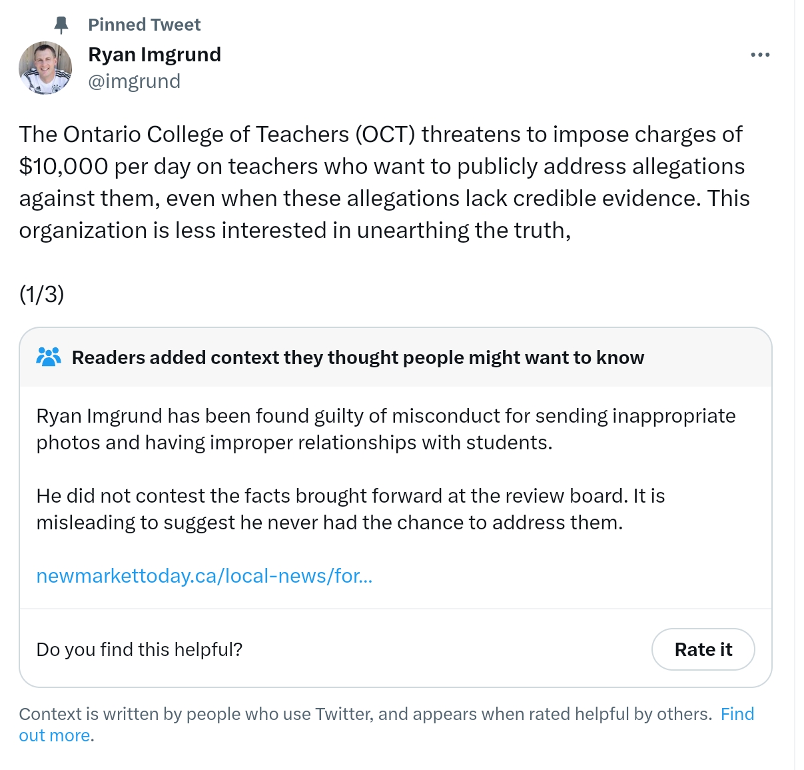Open the @imgrund handle link
Screen dimensions: 804x770
[x=134, y=81]
